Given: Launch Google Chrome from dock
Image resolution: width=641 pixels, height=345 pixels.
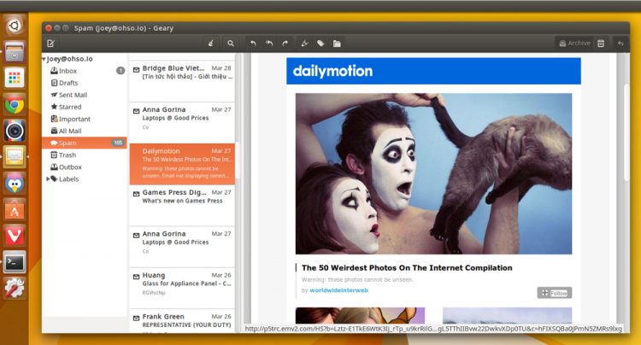Looking at the screenshot, I should coord(15,105).
